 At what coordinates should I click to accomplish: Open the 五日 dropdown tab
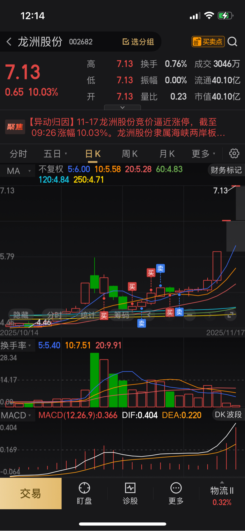tap(55, 154)
